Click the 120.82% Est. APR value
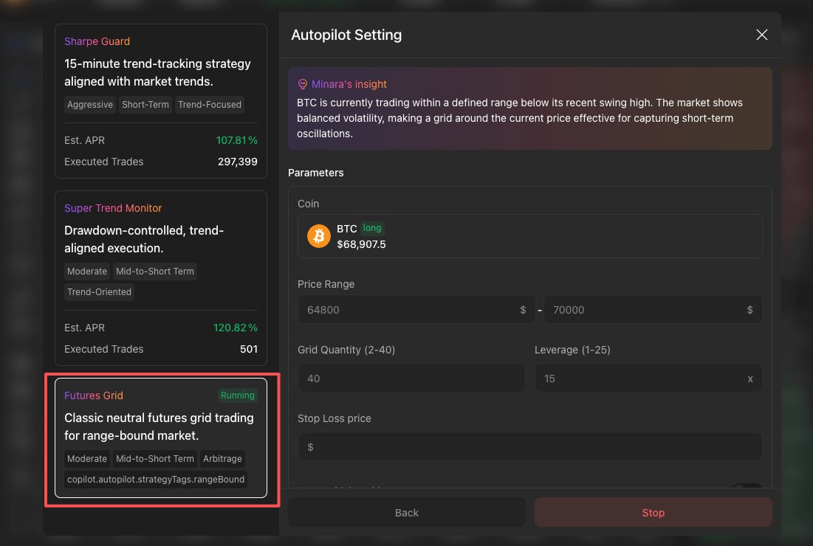813x546 pixels. pos(236,328)
